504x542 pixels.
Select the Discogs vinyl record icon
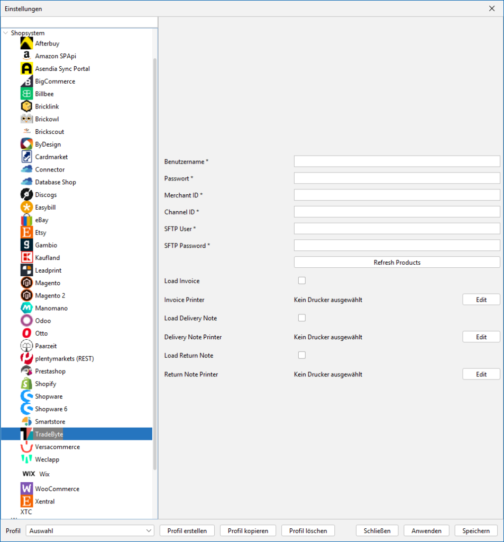click(x=27, y=195)
